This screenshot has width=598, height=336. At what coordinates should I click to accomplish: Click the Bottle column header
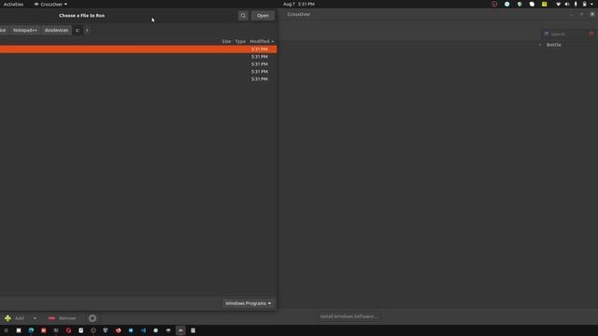click(554, 45)
